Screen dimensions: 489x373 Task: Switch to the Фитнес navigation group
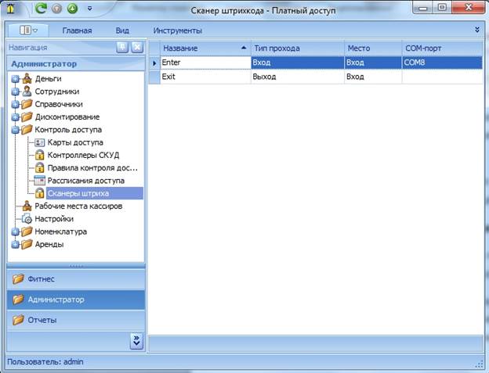(x=76, y=278)
